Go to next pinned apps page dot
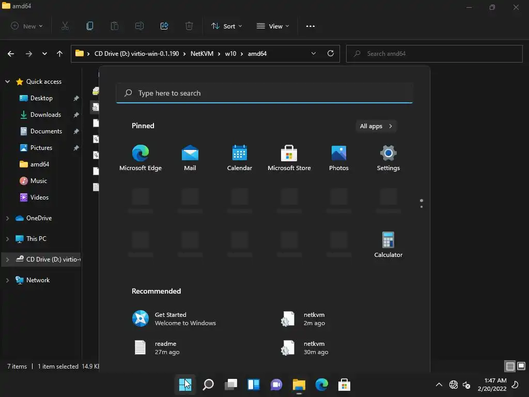The height and width of the screenshot is (397, 529). pos(422,206)
